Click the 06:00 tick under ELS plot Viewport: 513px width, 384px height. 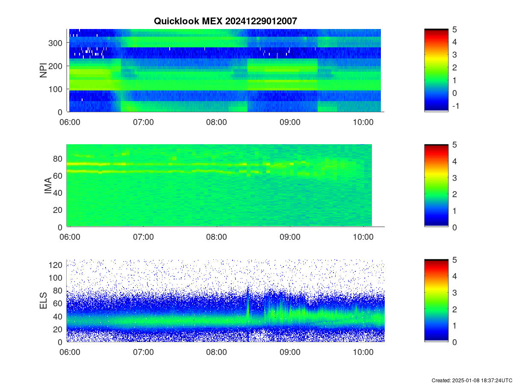tap(70, 353)
